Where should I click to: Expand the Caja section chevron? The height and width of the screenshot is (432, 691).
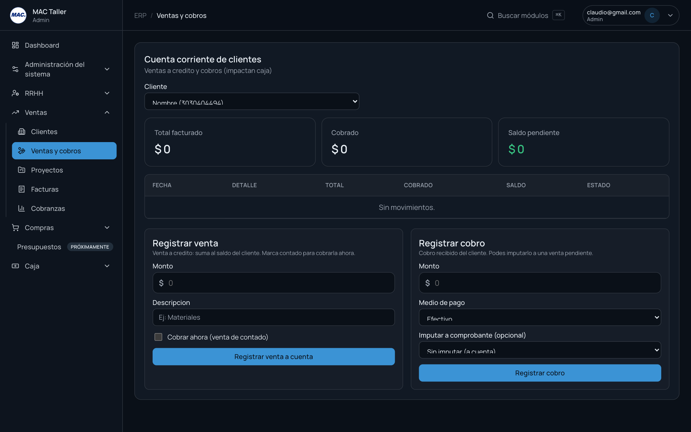(x=107, y=266)
